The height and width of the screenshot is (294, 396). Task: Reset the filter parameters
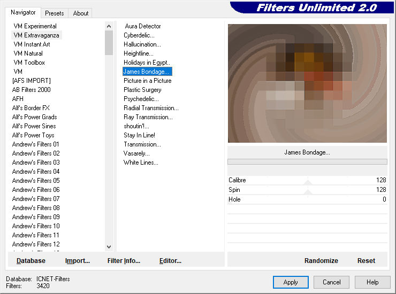point(366,261)
